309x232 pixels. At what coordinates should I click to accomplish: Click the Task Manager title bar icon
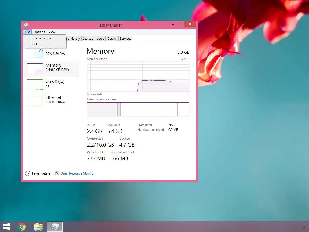click(x=26, y=25)
